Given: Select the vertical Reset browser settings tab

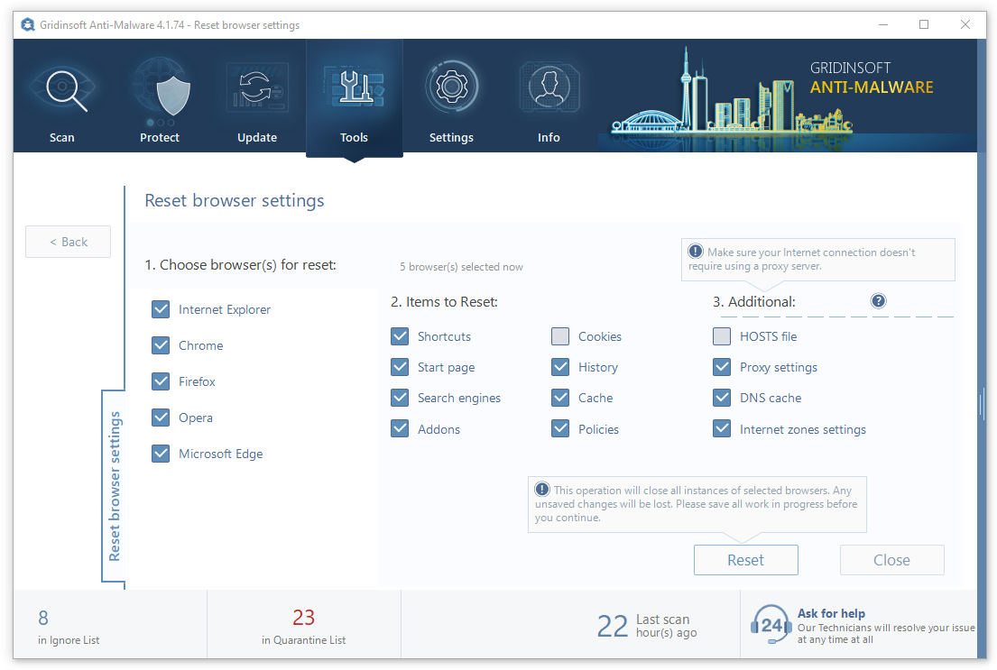Looking at the screenshot, I should point(115,486).
